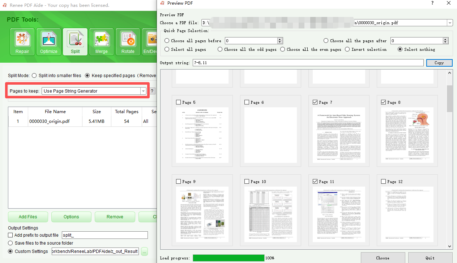The image size is (457, 263).
Task: Select the Optimize tool icon
Action: [x=49, y=42]
